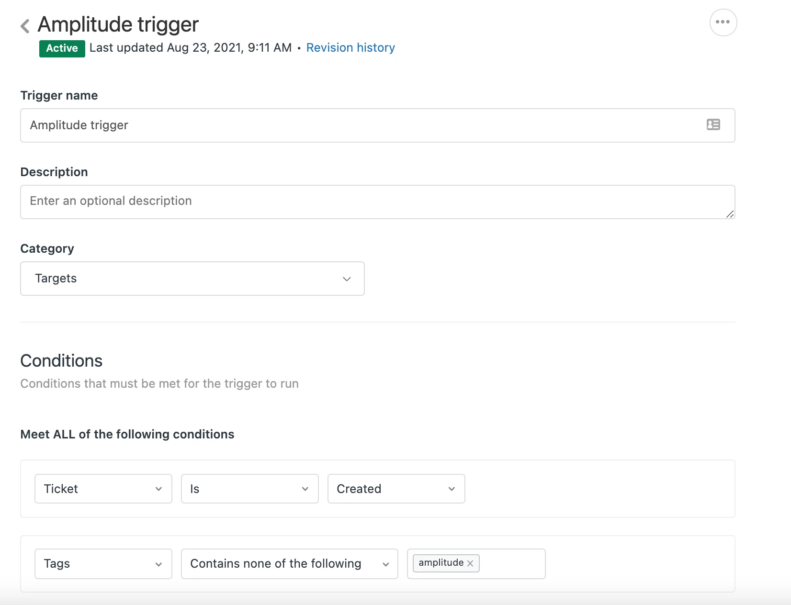Expand the Tags condition dropdown
Image resolution: width=791 pixels, height=605 pixels.
click(103, 564)
